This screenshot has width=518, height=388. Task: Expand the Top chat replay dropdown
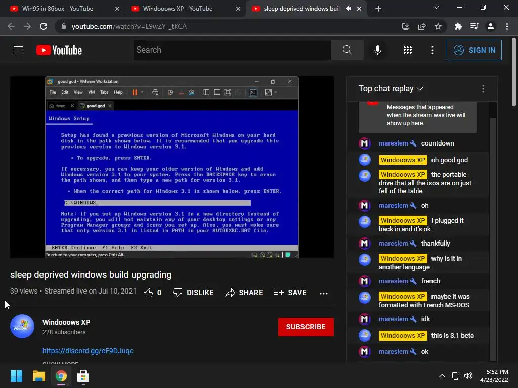[391, 89]
